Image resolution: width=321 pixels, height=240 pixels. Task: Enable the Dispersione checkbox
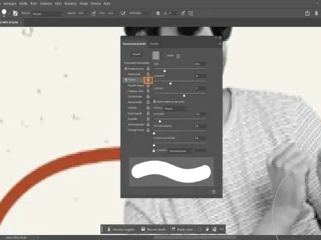[126, 74]
